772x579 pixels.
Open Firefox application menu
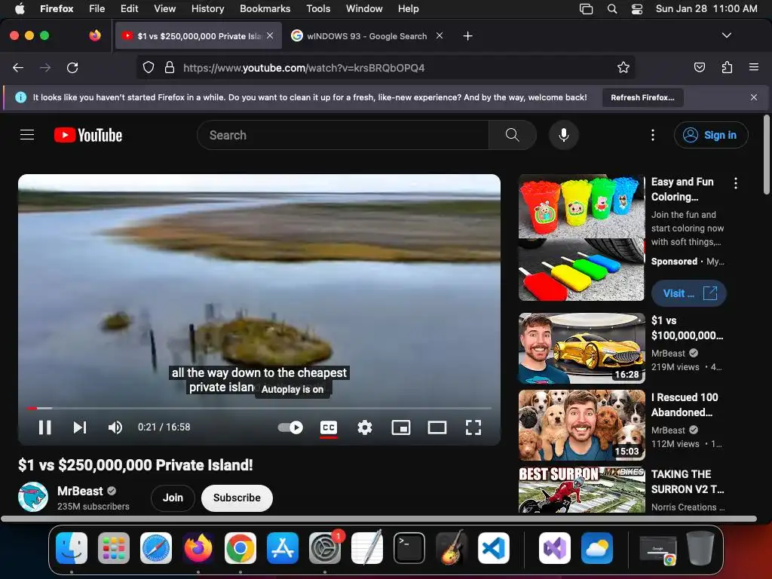coord(754,67)
